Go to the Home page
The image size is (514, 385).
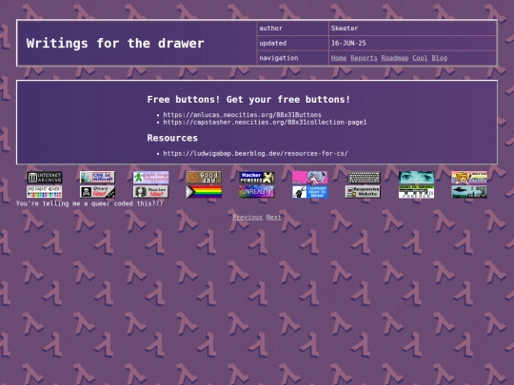pos(339,58)
